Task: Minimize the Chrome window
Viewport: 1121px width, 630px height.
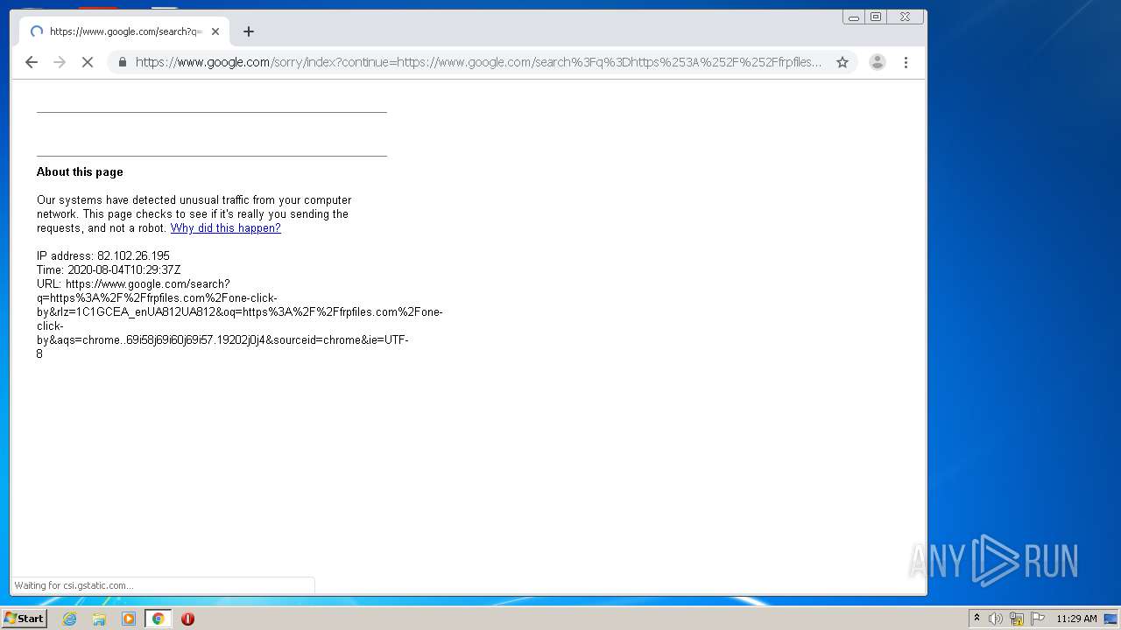Action: pyautogui.click(x=854, y=17)
